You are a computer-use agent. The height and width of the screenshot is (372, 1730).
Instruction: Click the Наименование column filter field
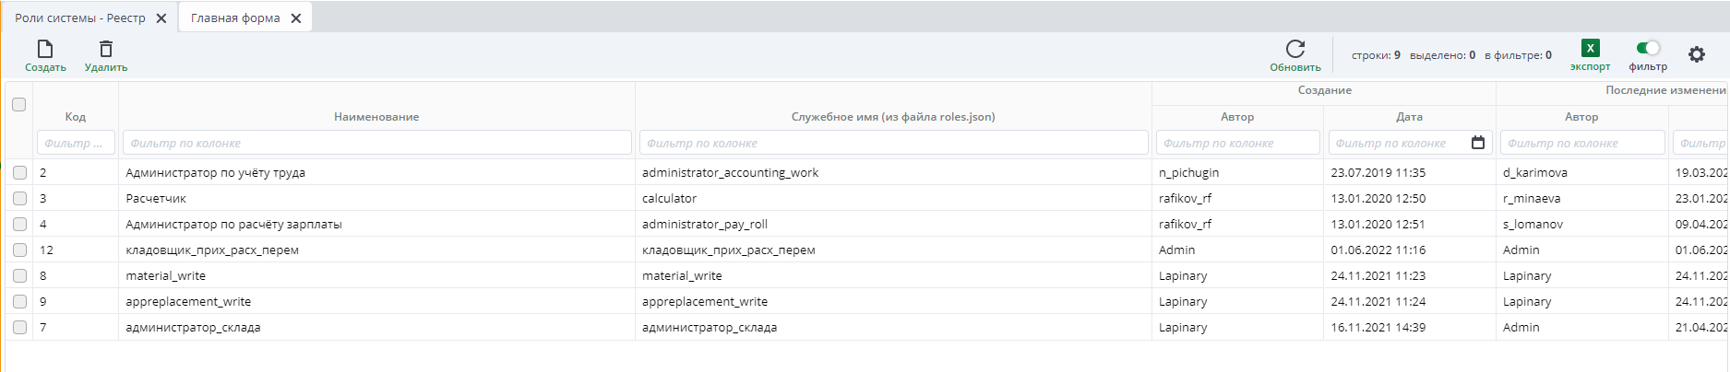click(376, 143)
